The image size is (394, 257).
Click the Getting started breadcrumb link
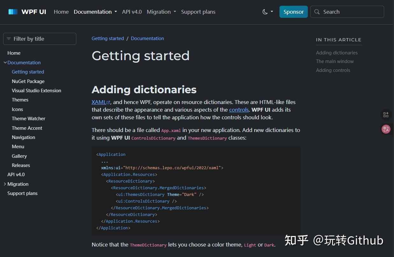(x=108, y=38)
